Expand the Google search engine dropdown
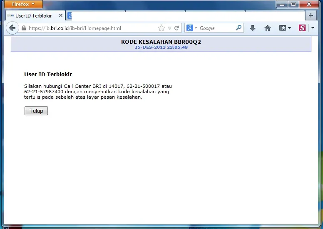Screen dimensions: 323x229 pos(191,28)
